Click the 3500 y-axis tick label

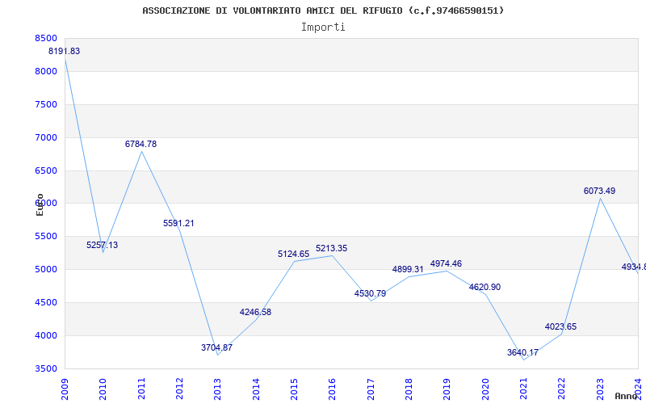(x=46, y=368)
